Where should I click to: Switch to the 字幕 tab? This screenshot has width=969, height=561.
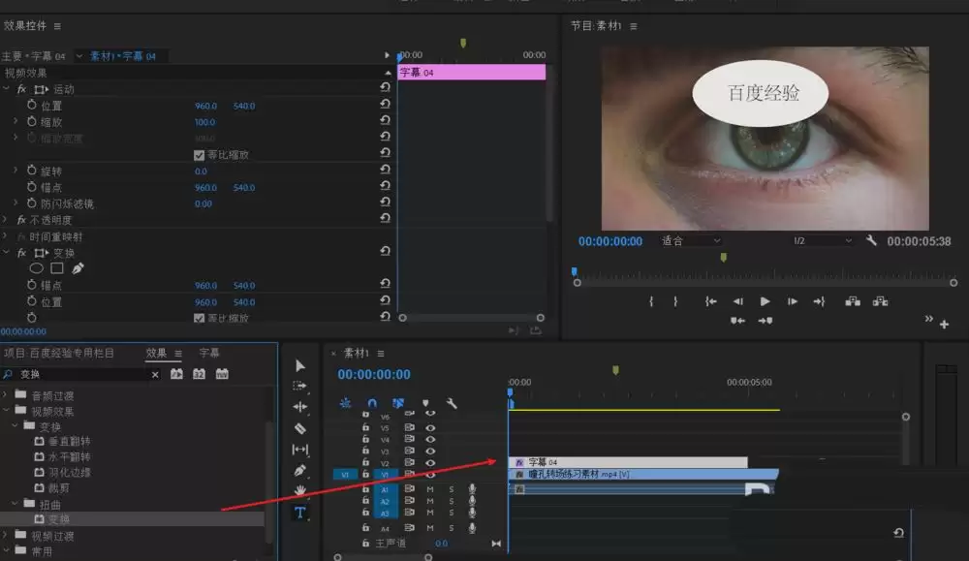(209, 353)
